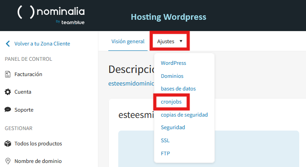Image resolution: width=306 pixels, height=167 pixels.
Task: Open the FTP settings entry
Action: 165,153
